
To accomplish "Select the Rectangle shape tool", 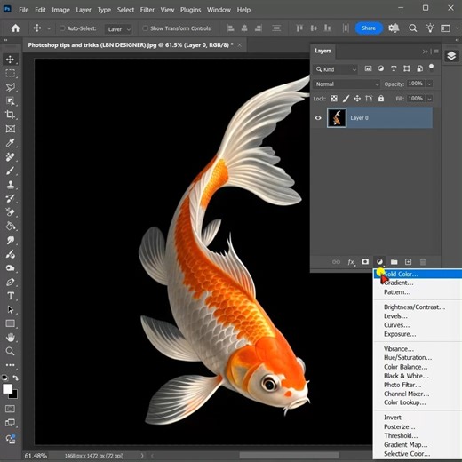I will pyautogui.click(x=11, y=323).
